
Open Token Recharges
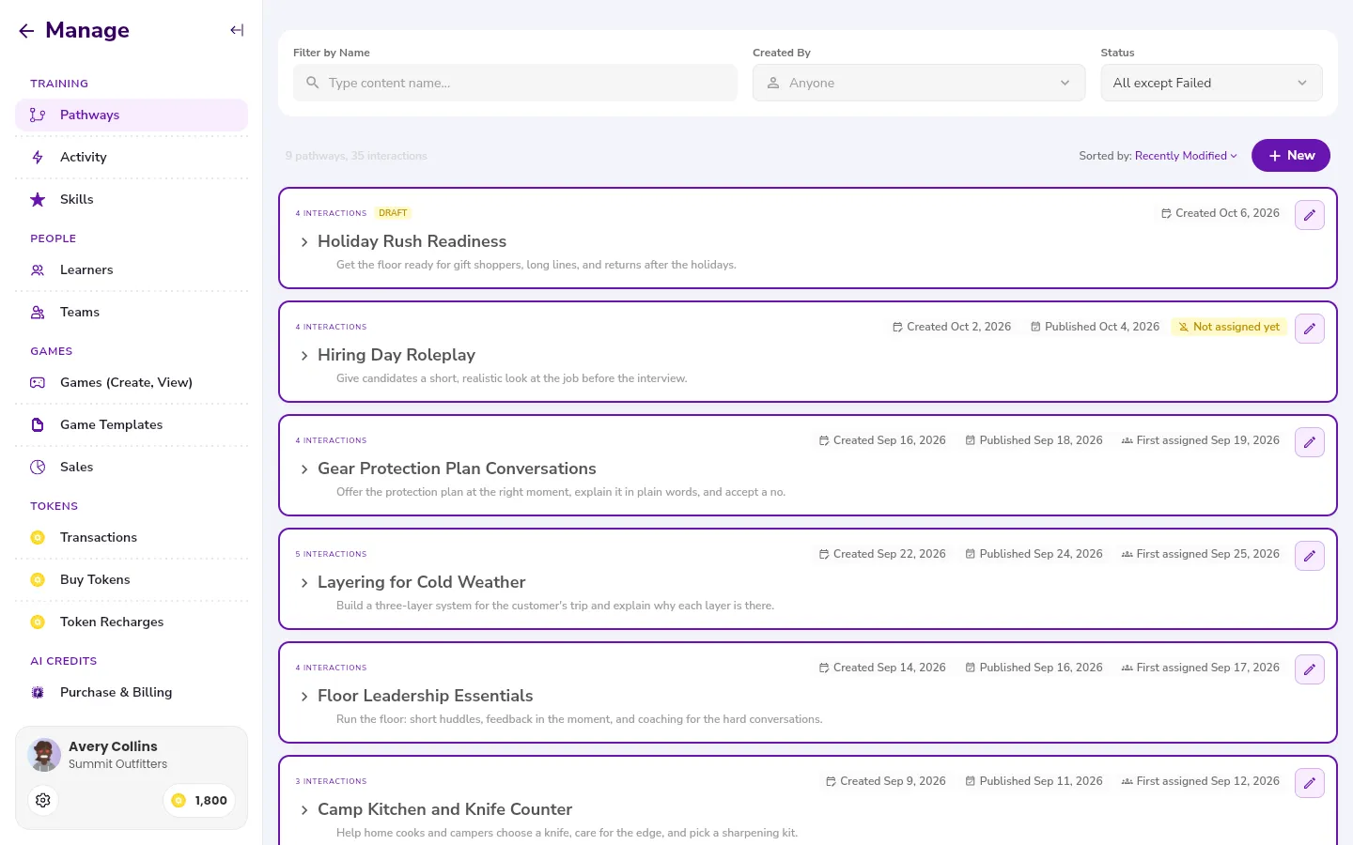coord(132,622)
